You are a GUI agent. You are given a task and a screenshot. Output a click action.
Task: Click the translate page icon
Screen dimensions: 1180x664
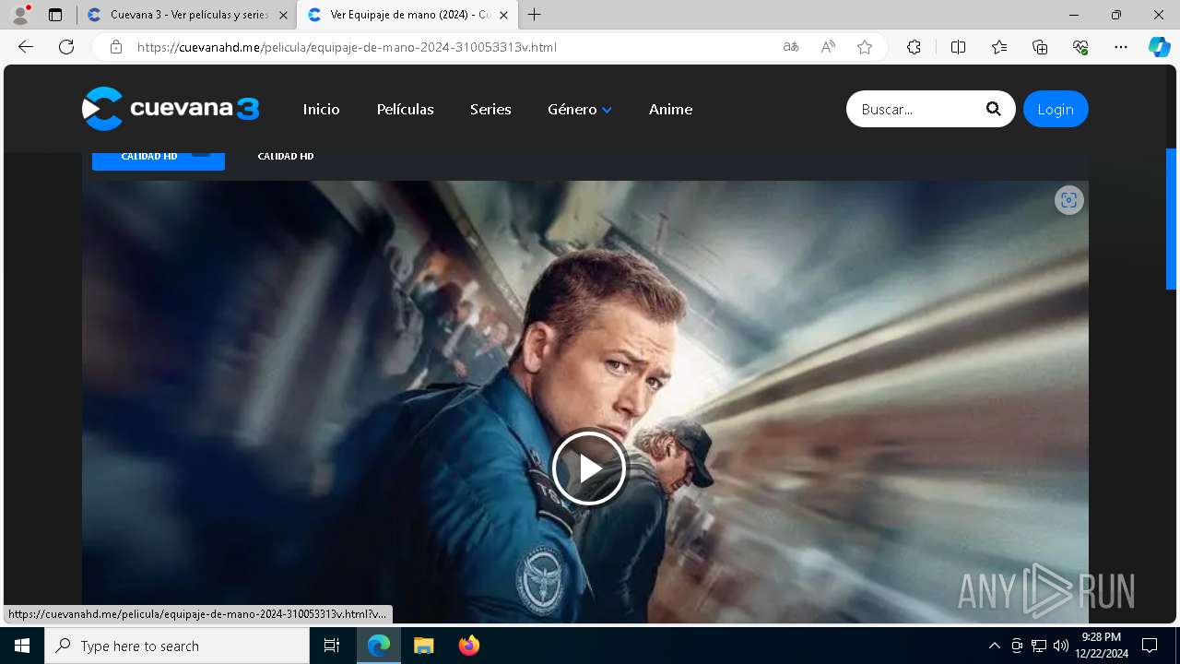(791, 47)
